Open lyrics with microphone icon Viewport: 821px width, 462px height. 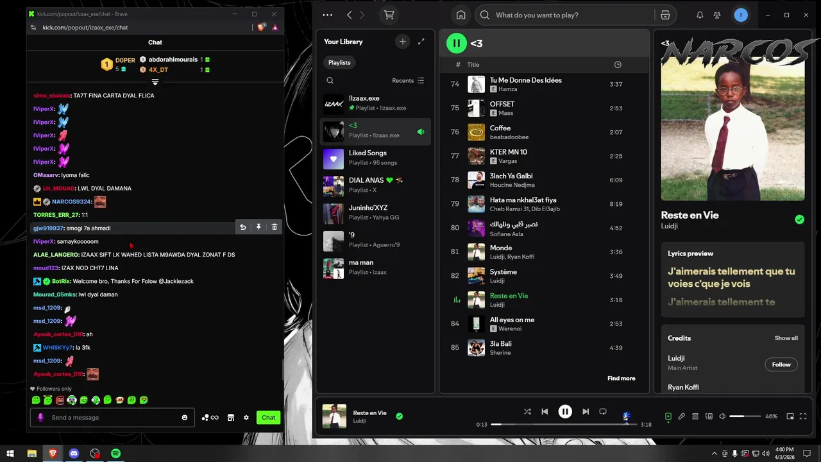click(682, 416)
